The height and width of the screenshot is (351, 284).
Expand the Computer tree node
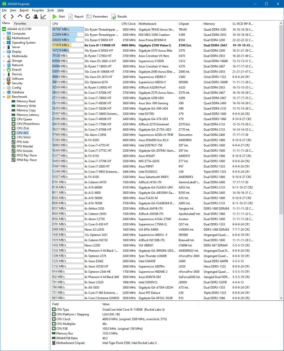[4, 34]
